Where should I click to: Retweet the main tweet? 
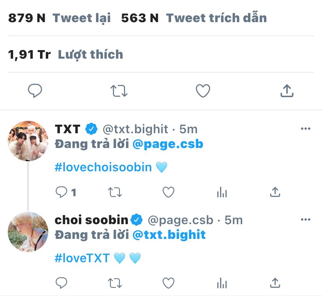(x=119, y=91)
